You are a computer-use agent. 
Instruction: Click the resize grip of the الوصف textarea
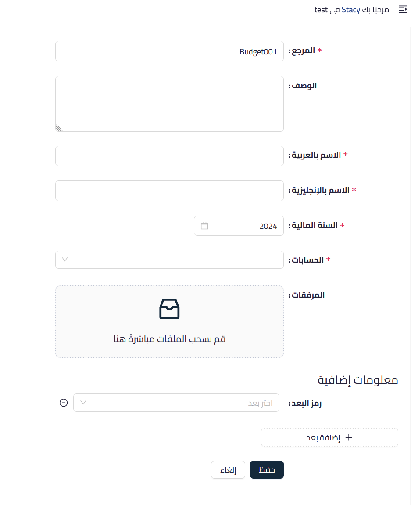point(59,128)
